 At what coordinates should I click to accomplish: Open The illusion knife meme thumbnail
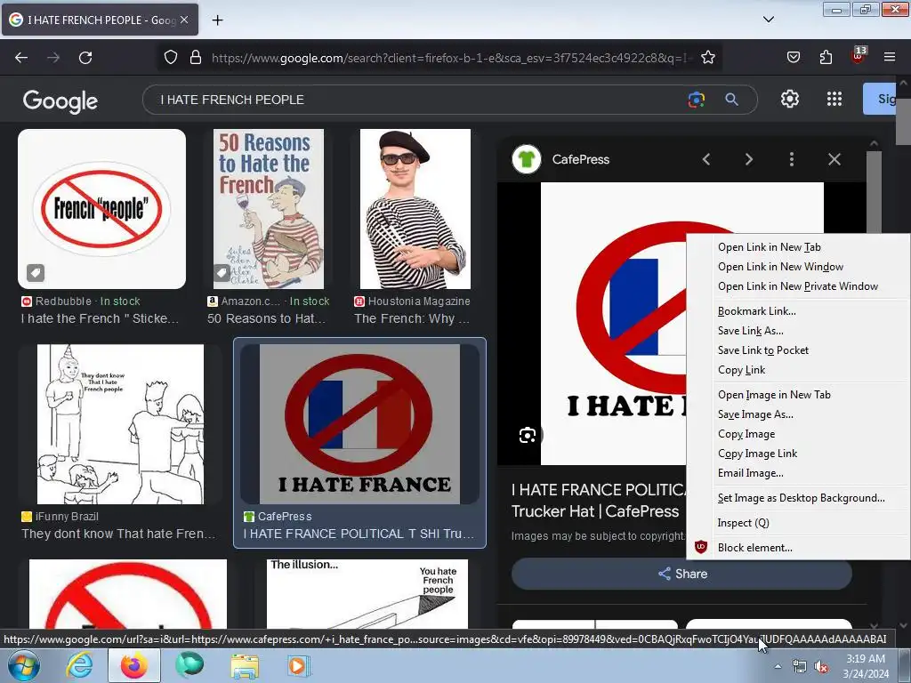[x=367, y=593]
